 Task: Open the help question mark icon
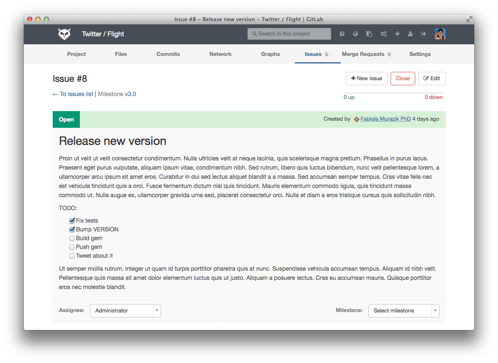click(342, 34)
